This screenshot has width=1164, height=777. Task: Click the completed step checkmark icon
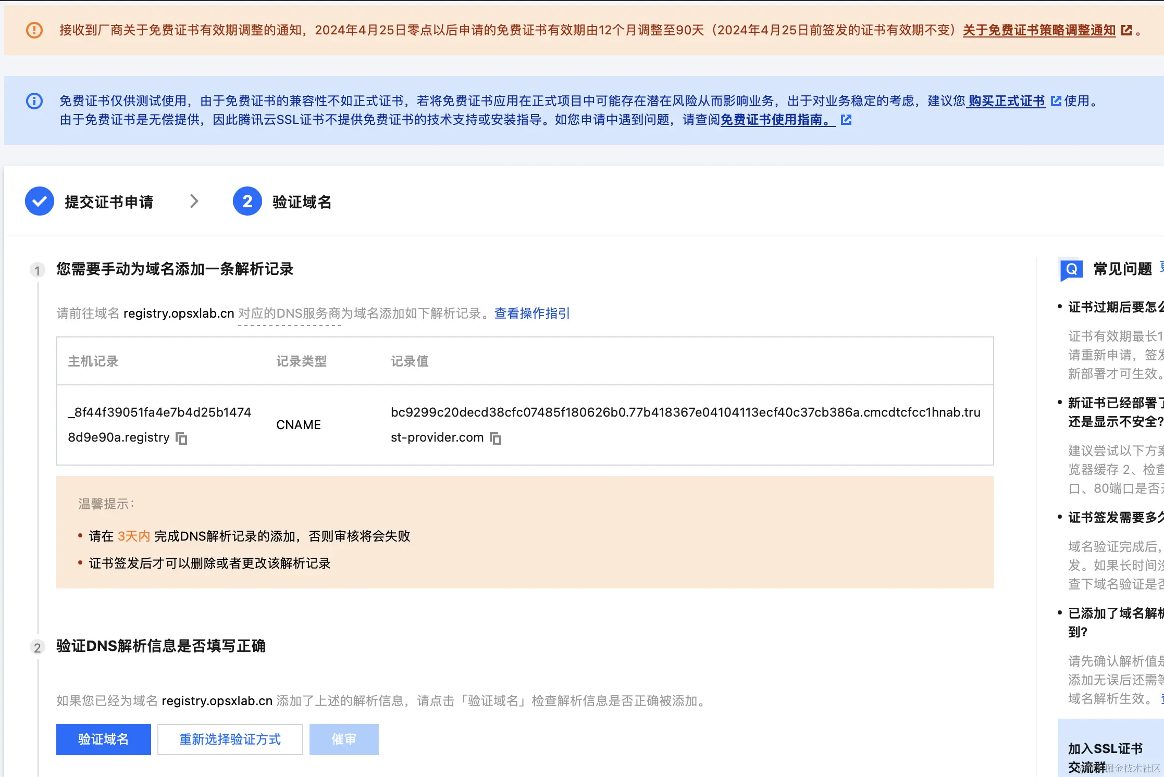coord(40,202)
